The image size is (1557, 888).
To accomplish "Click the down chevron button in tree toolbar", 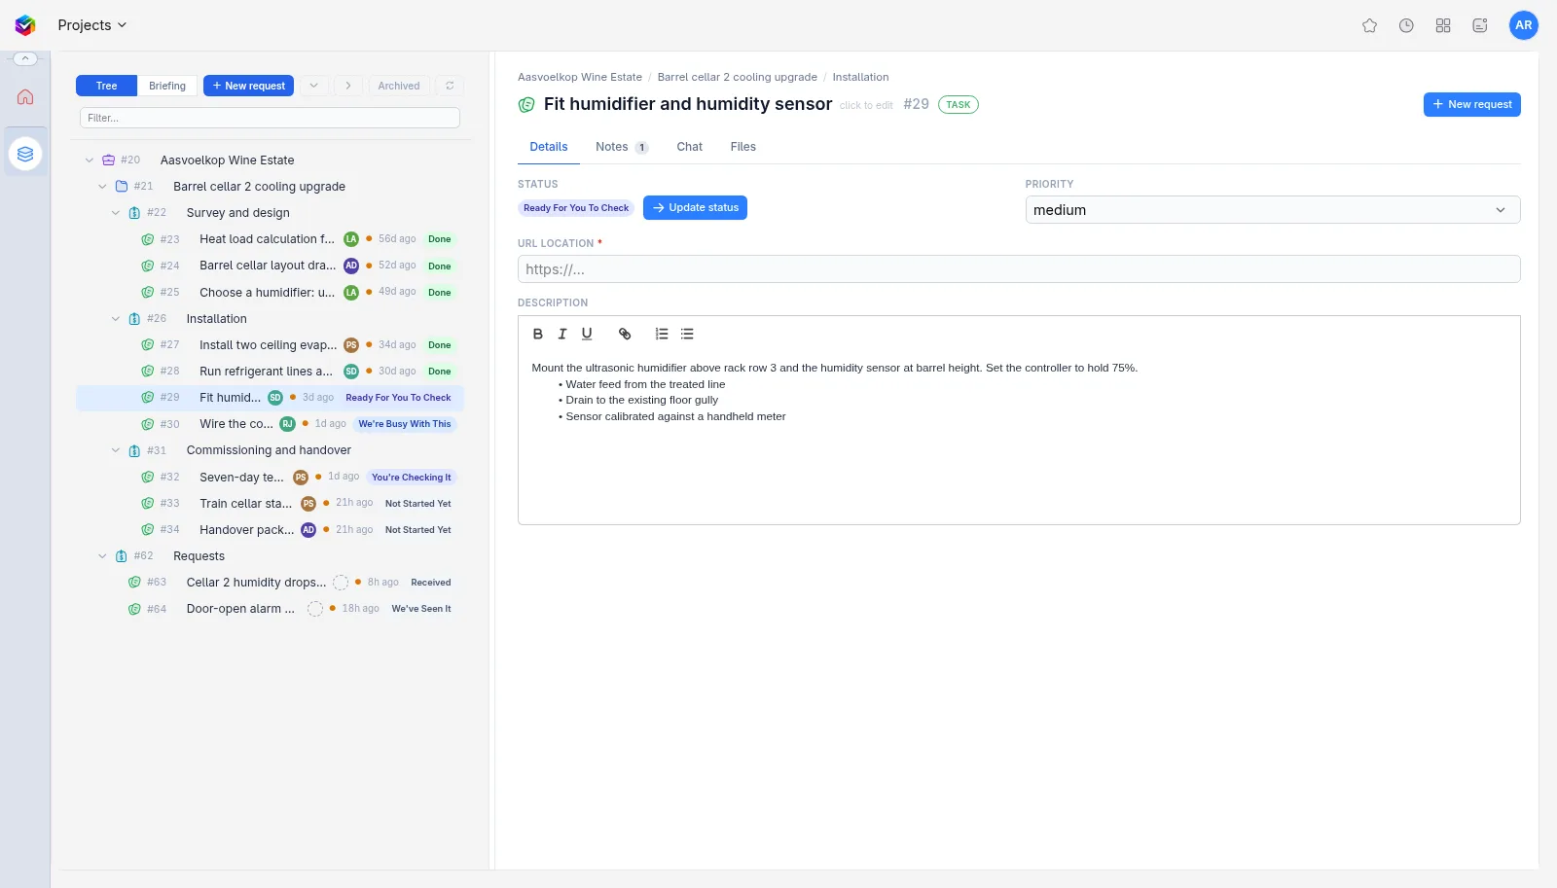I will 313,86.
